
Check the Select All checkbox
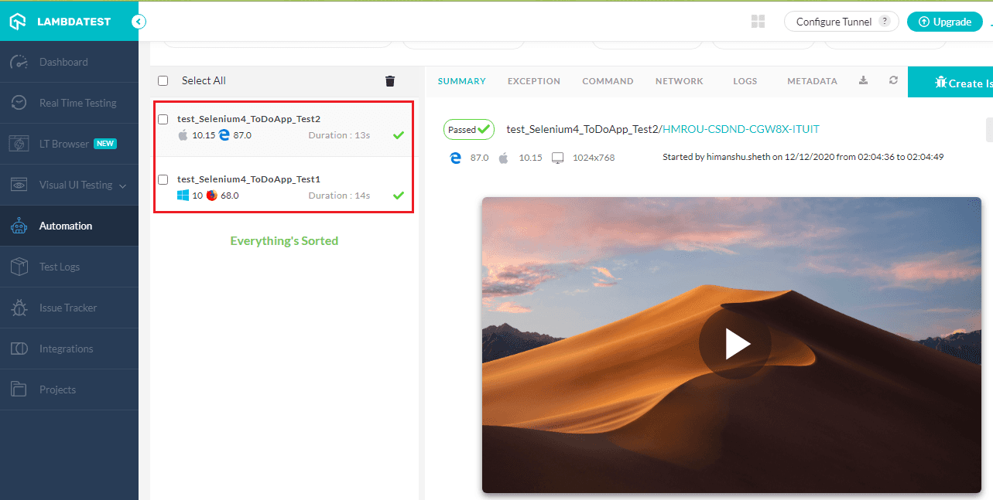click(x=163, y=80)
